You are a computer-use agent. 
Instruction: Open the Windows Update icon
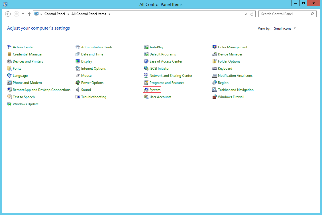[9, 104]
